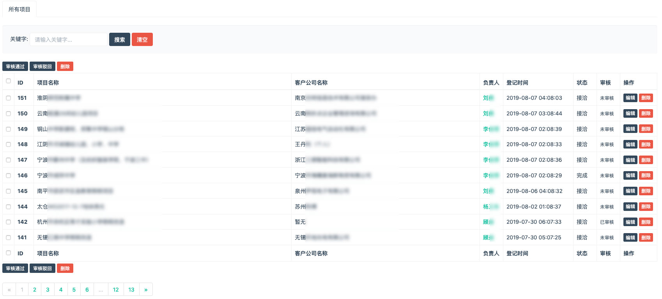662x299 pixels.
Task: Click the top 审核驳回 reject button
Action: pos(42,66)
